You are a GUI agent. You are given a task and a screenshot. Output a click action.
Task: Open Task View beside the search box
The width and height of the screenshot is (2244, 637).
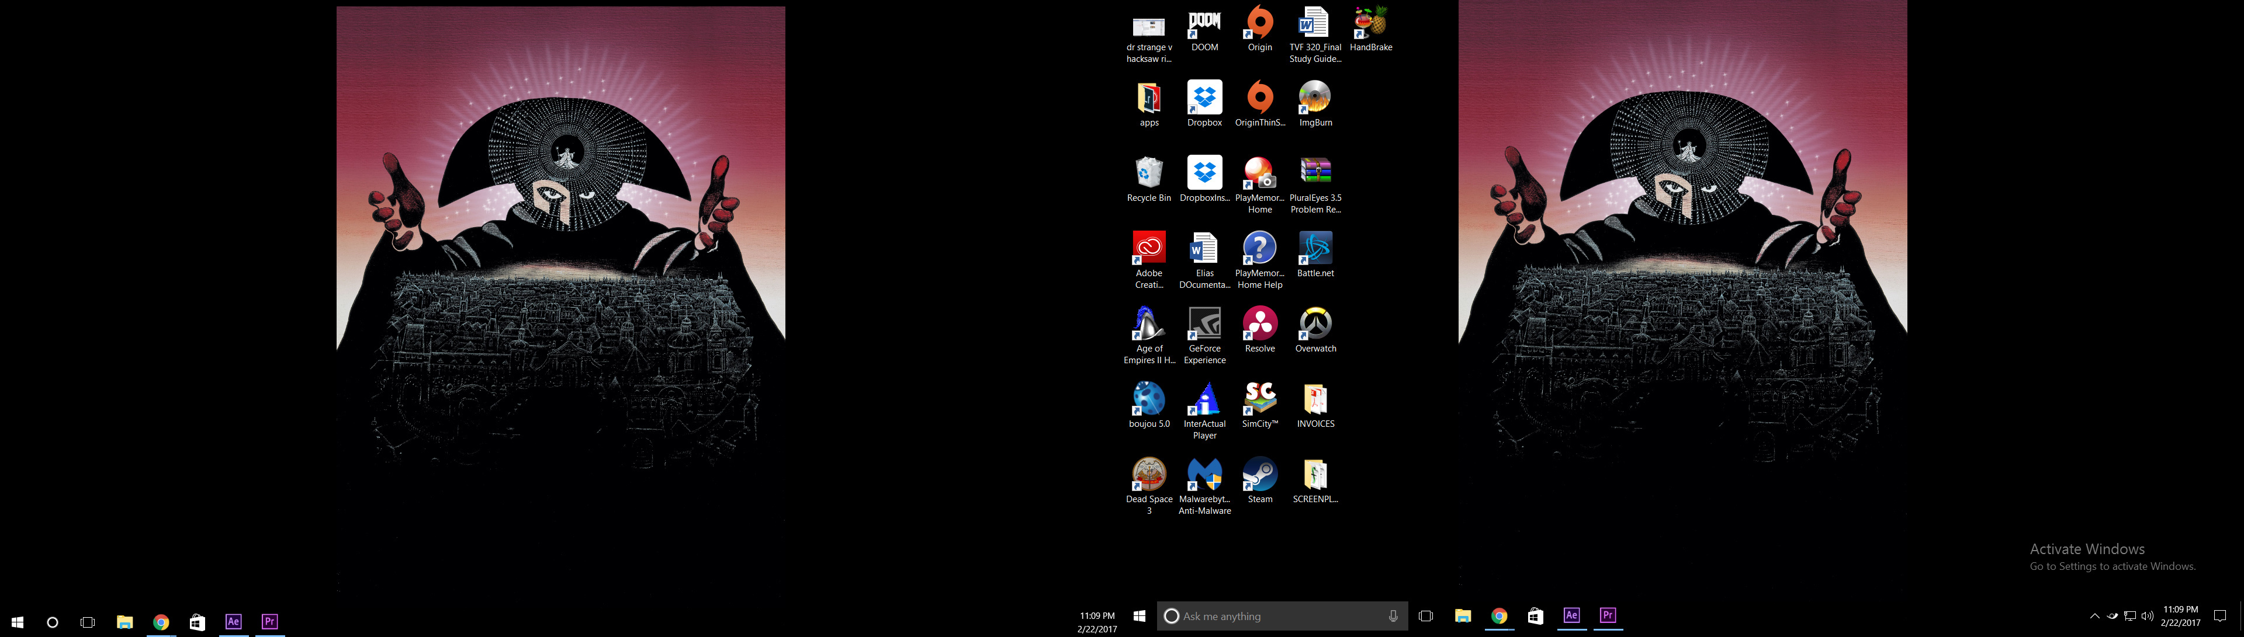1426,616
